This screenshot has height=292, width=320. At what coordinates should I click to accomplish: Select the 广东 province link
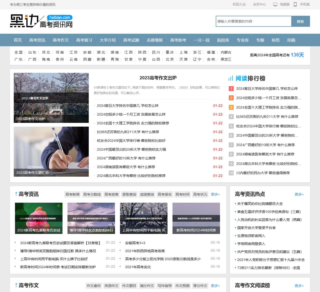18,60
